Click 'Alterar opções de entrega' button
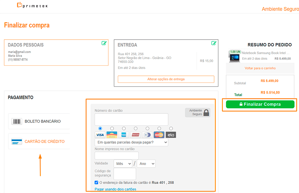 [x=166, y=79]
